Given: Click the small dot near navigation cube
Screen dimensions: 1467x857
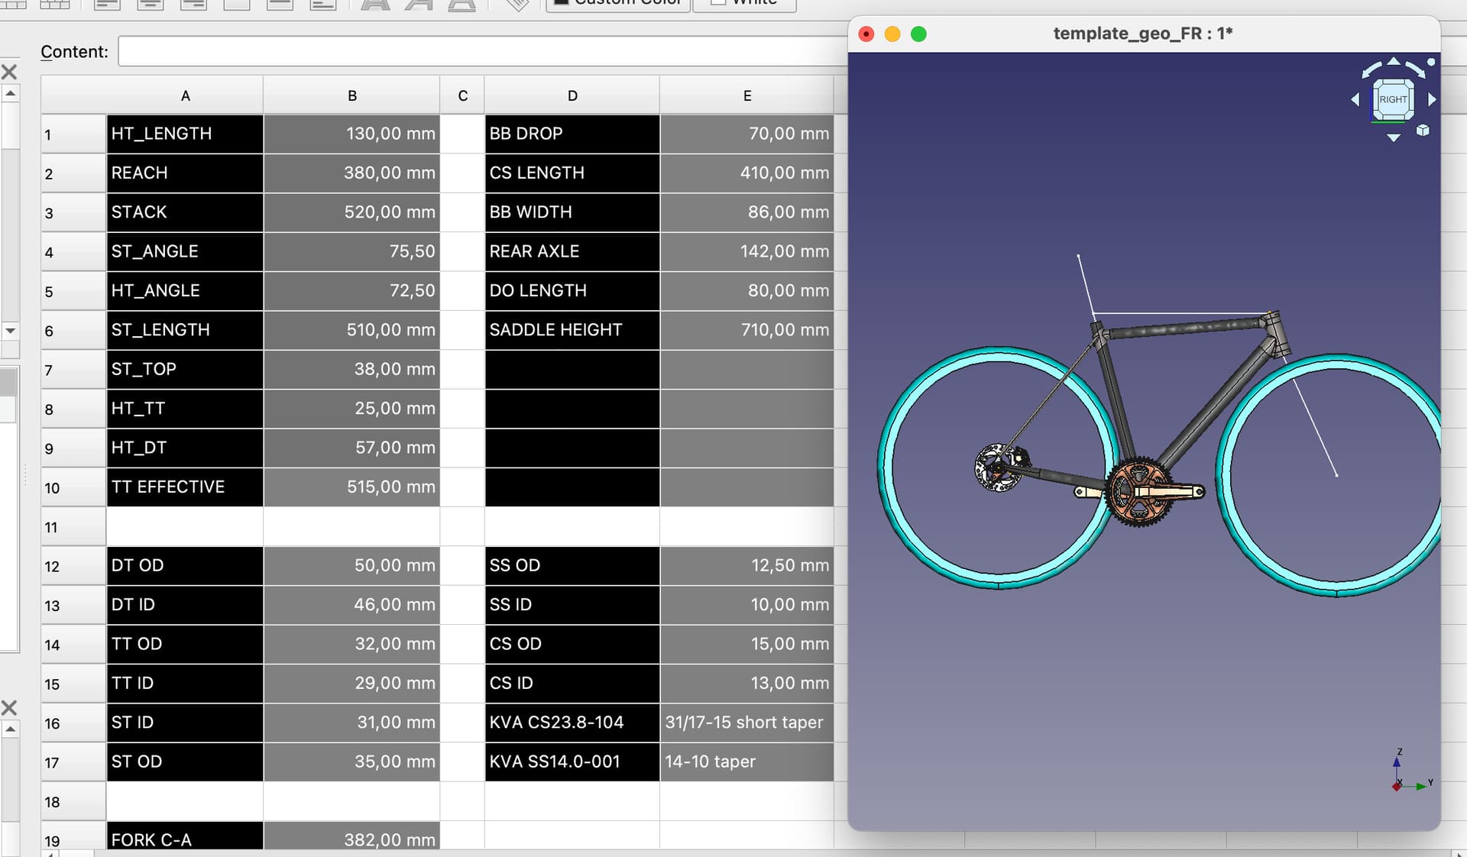Looking at the screenshot, I should tap(1431, 62).
